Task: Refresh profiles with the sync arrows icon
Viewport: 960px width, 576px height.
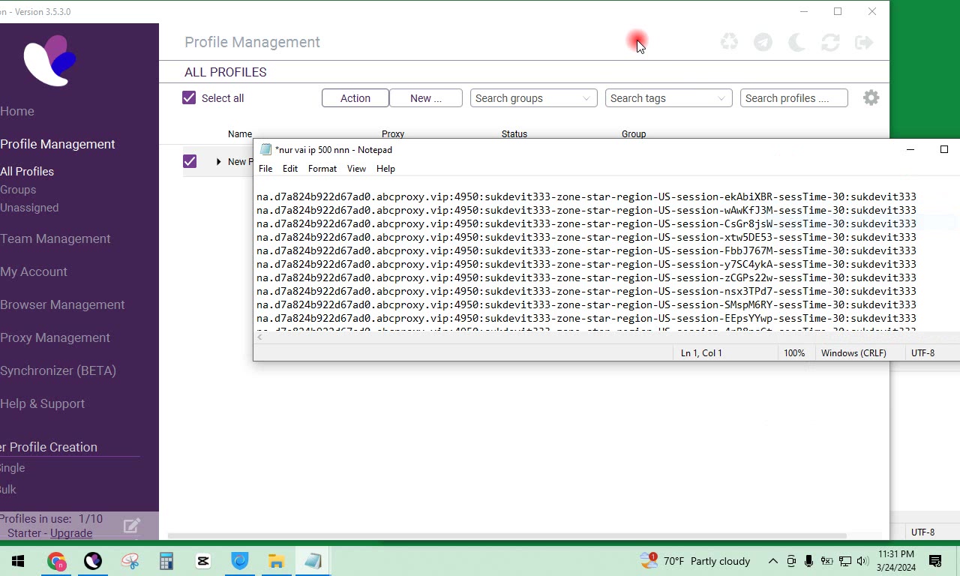Action: click(x=830, y=43)
